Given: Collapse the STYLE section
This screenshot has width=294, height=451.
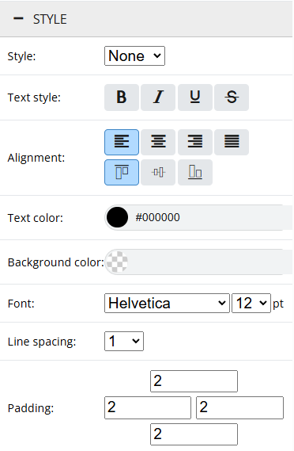Looking at the screenshot, I should pos(18,19).
